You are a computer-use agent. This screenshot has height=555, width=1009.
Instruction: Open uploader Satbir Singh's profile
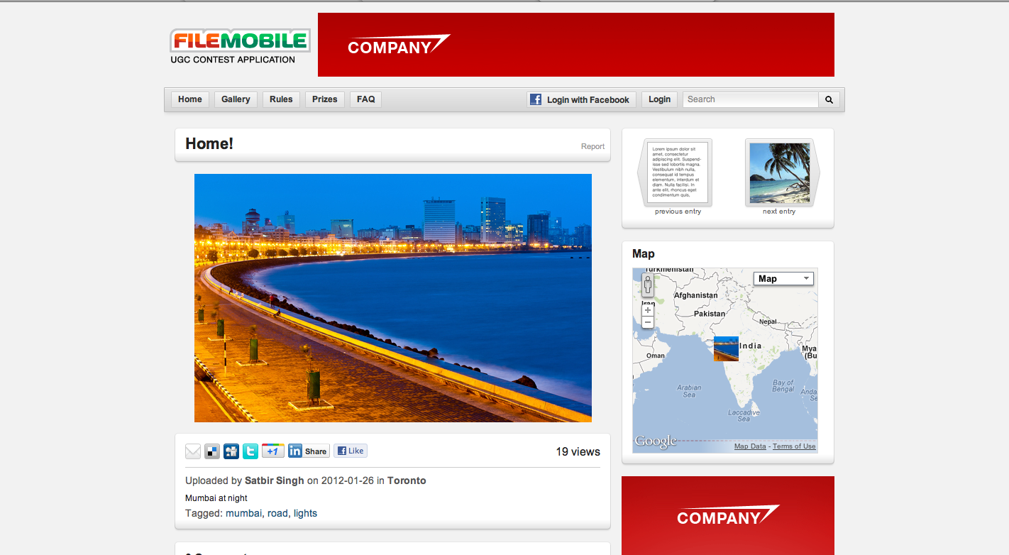[x=275, y=480]
